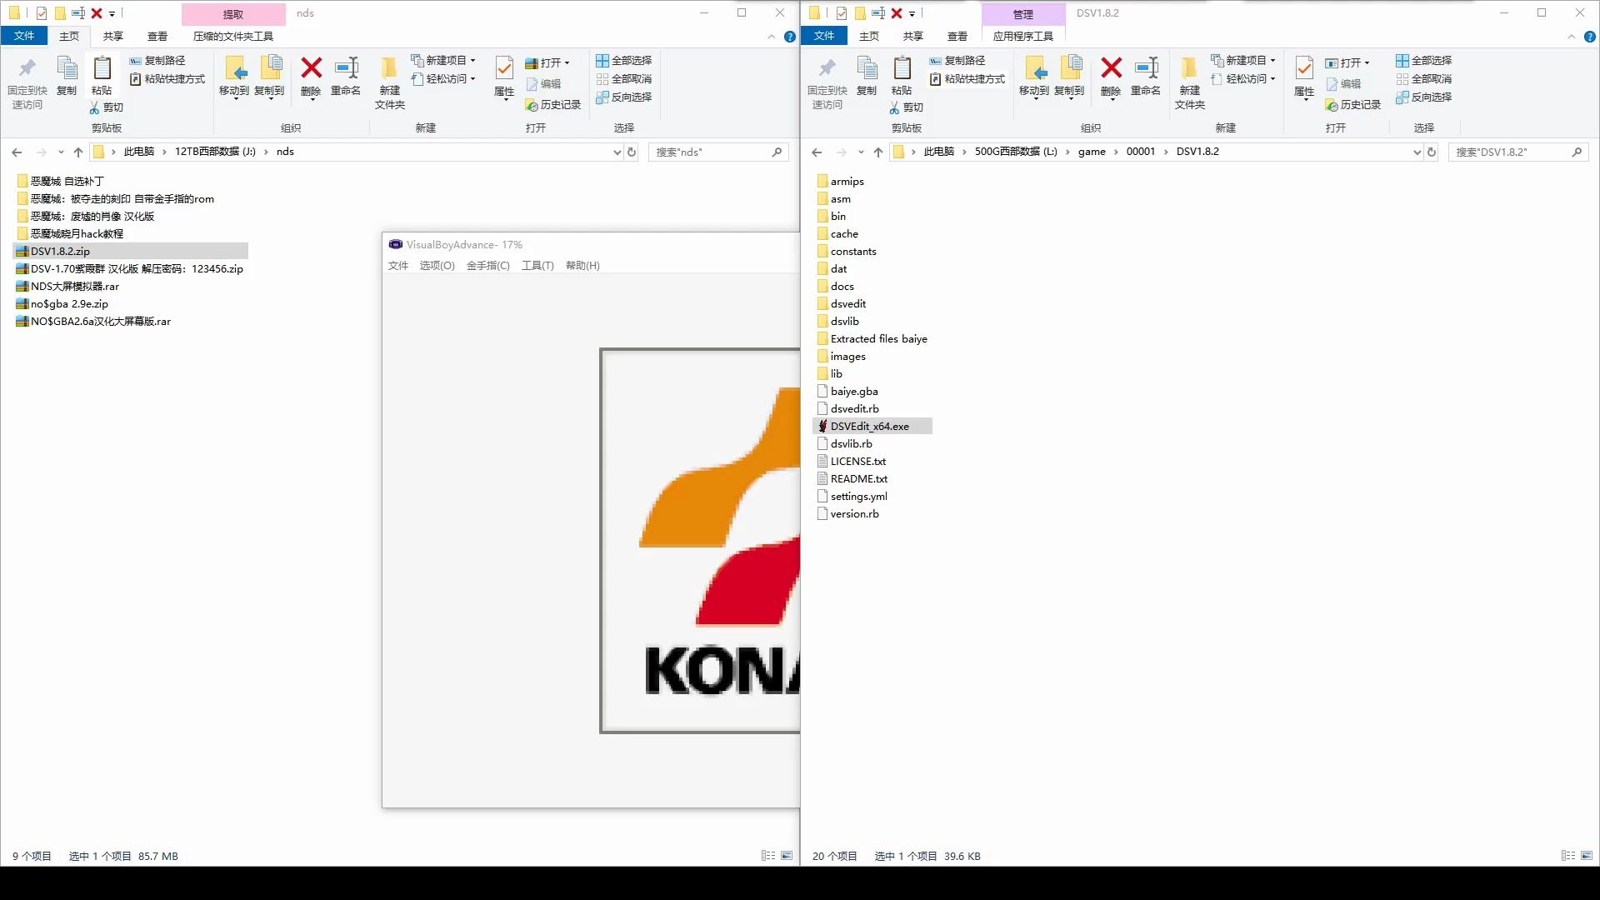The height and width of the screenshot is (900, 1600).
Task: Open quick access toolbar dropdown in right window
Action: click(x=912, y=13)
